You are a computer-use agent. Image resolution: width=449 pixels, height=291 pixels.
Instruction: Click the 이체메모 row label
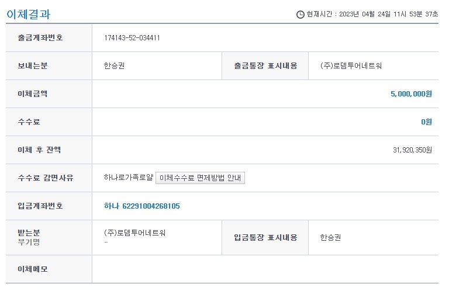tap(33, 269)
